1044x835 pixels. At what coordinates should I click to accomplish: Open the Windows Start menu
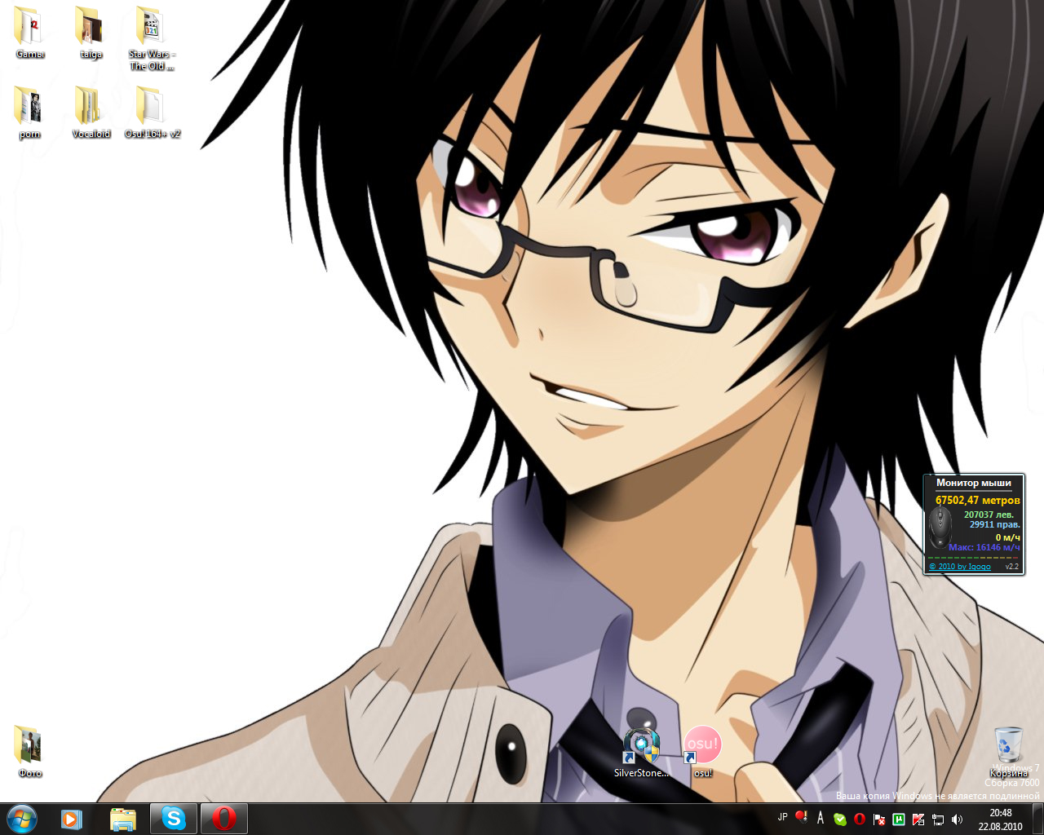[22, 819]
